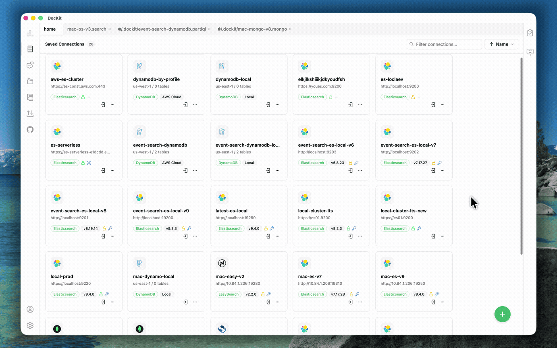Click the Elasticsearch tag on aws-es-cluster

(65, 97)
